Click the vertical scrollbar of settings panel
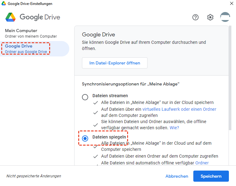The width and height of the screenshot is (236, 186). pyautogui.click(x=230, y=77)
